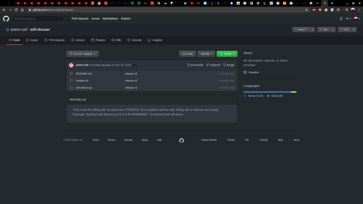
Task: Click the Go to file button
Action: point(187,54)
